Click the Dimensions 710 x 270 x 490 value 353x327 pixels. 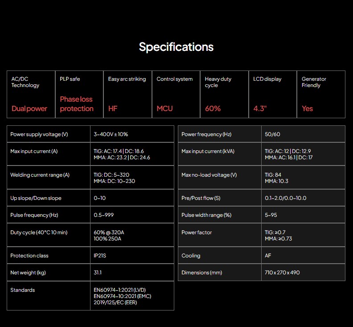tap(282, 273)
